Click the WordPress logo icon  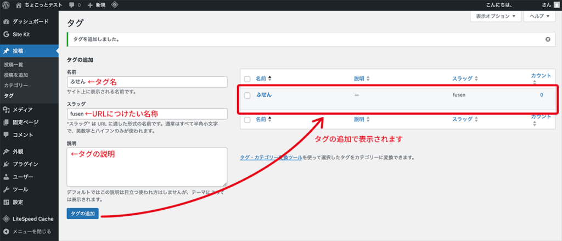(x=7, y=5)
